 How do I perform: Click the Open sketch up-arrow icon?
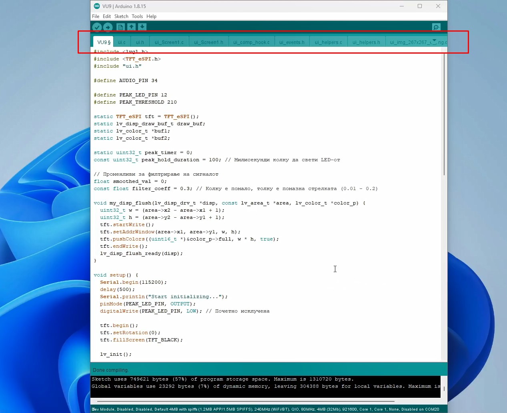132,27
